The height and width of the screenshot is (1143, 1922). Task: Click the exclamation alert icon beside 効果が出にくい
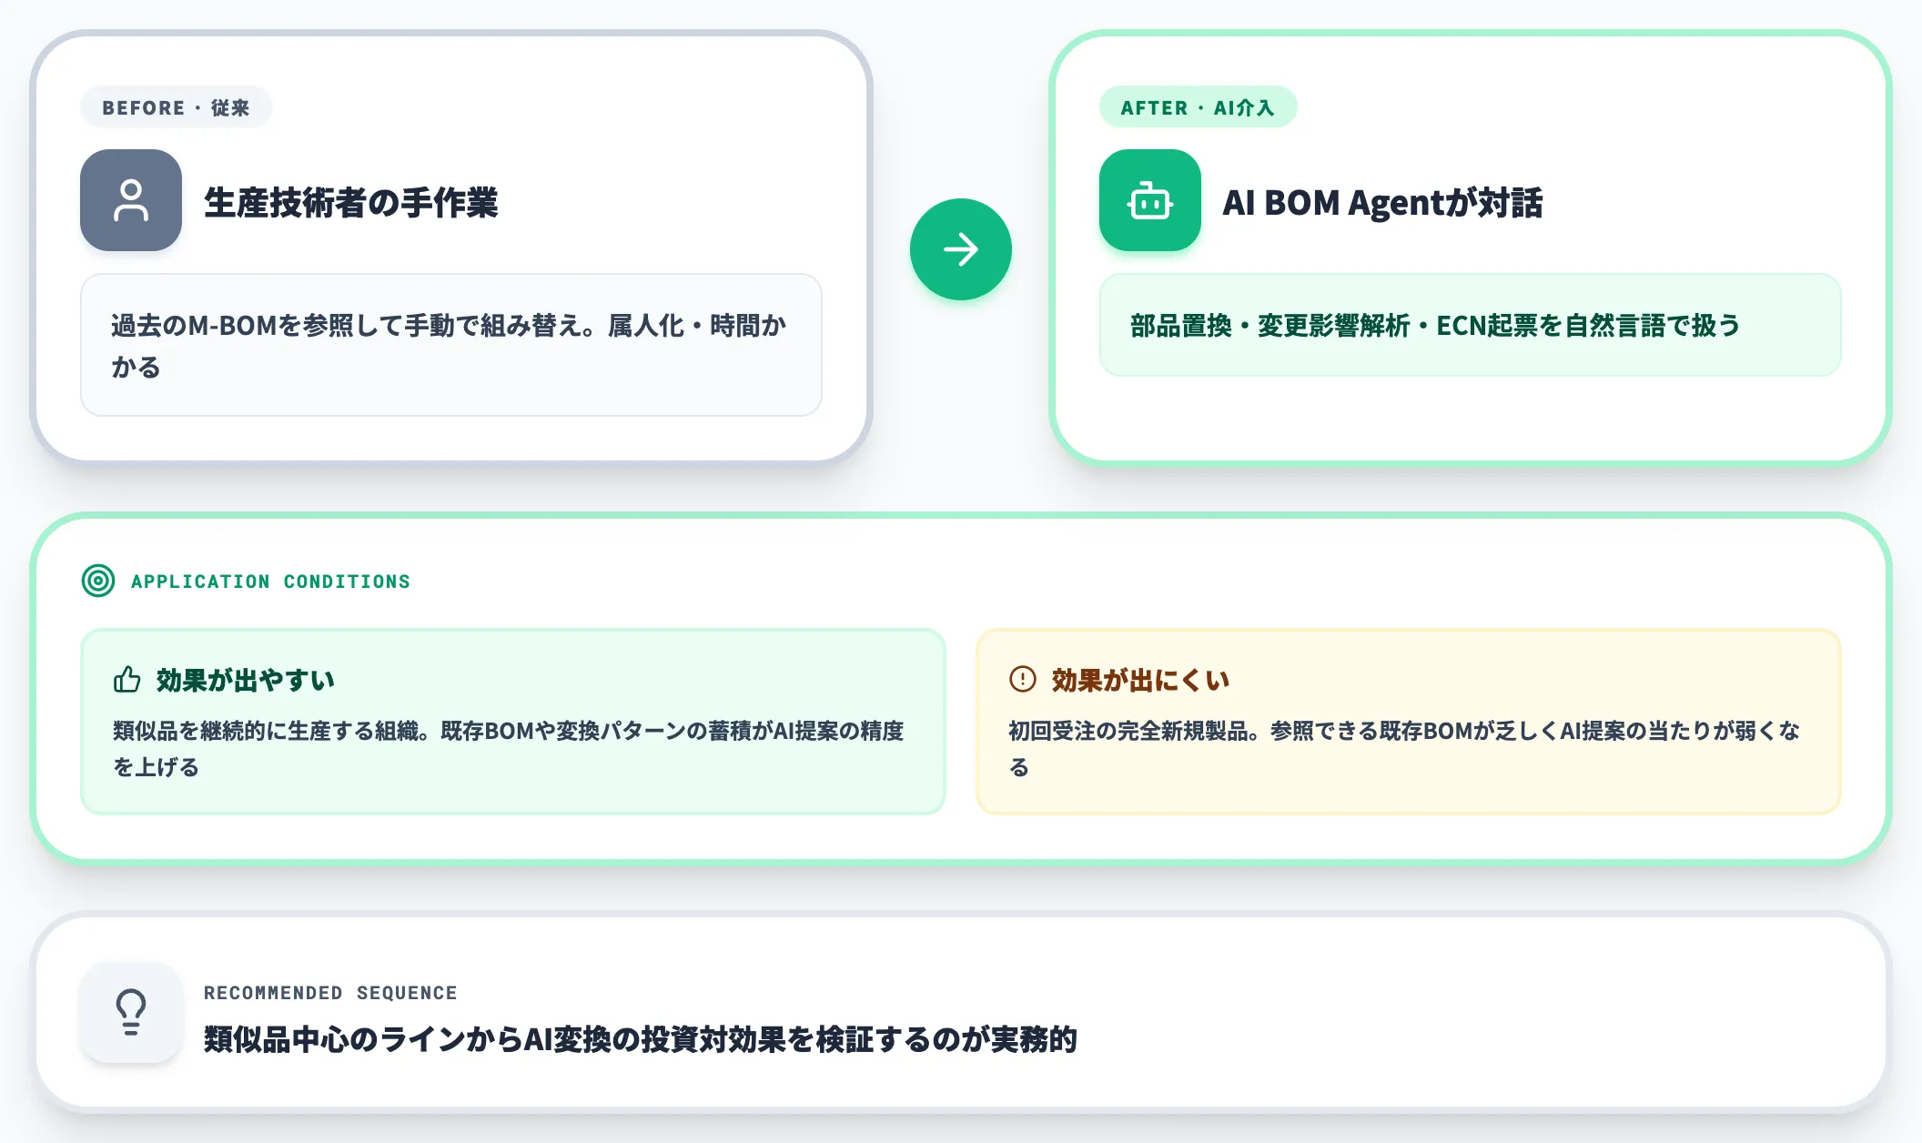[x=1023, y=679]
